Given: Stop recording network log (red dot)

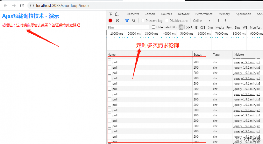Looking at the screenshot, I should point(110,20).
